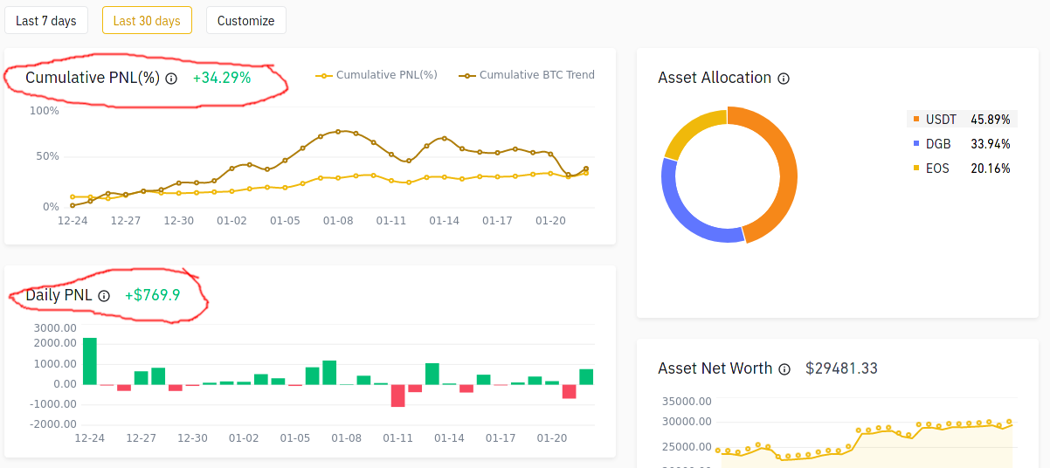The image size is (1050, 468).
Task: Click info icon next to Cumulative PNL(%)
Action: [171, 79]
